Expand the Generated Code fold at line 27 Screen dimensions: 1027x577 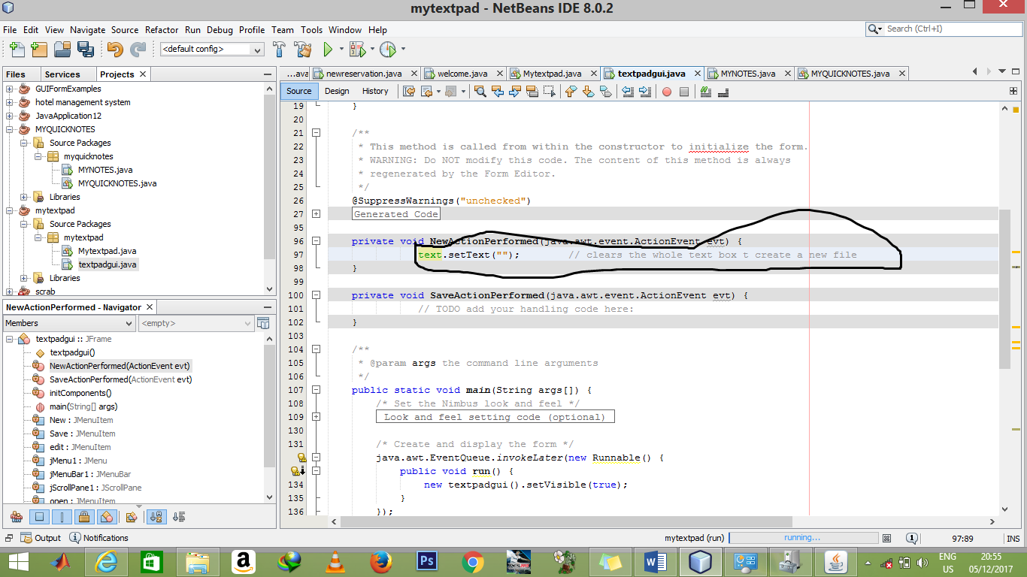[x=317, y=214]
